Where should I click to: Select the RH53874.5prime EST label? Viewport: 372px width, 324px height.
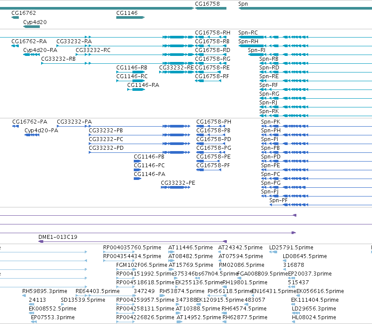[x=182, y=291]
